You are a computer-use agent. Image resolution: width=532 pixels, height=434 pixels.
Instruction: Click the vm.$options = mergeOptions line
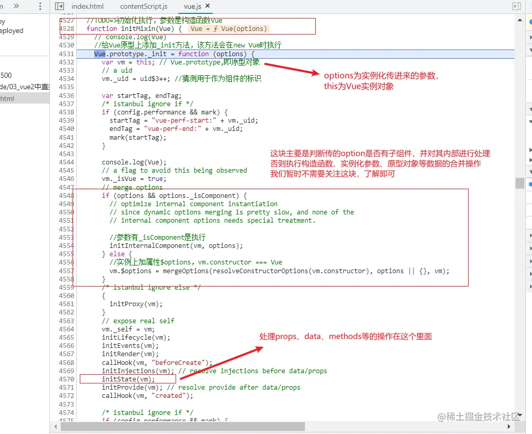(x=279, y=271)
